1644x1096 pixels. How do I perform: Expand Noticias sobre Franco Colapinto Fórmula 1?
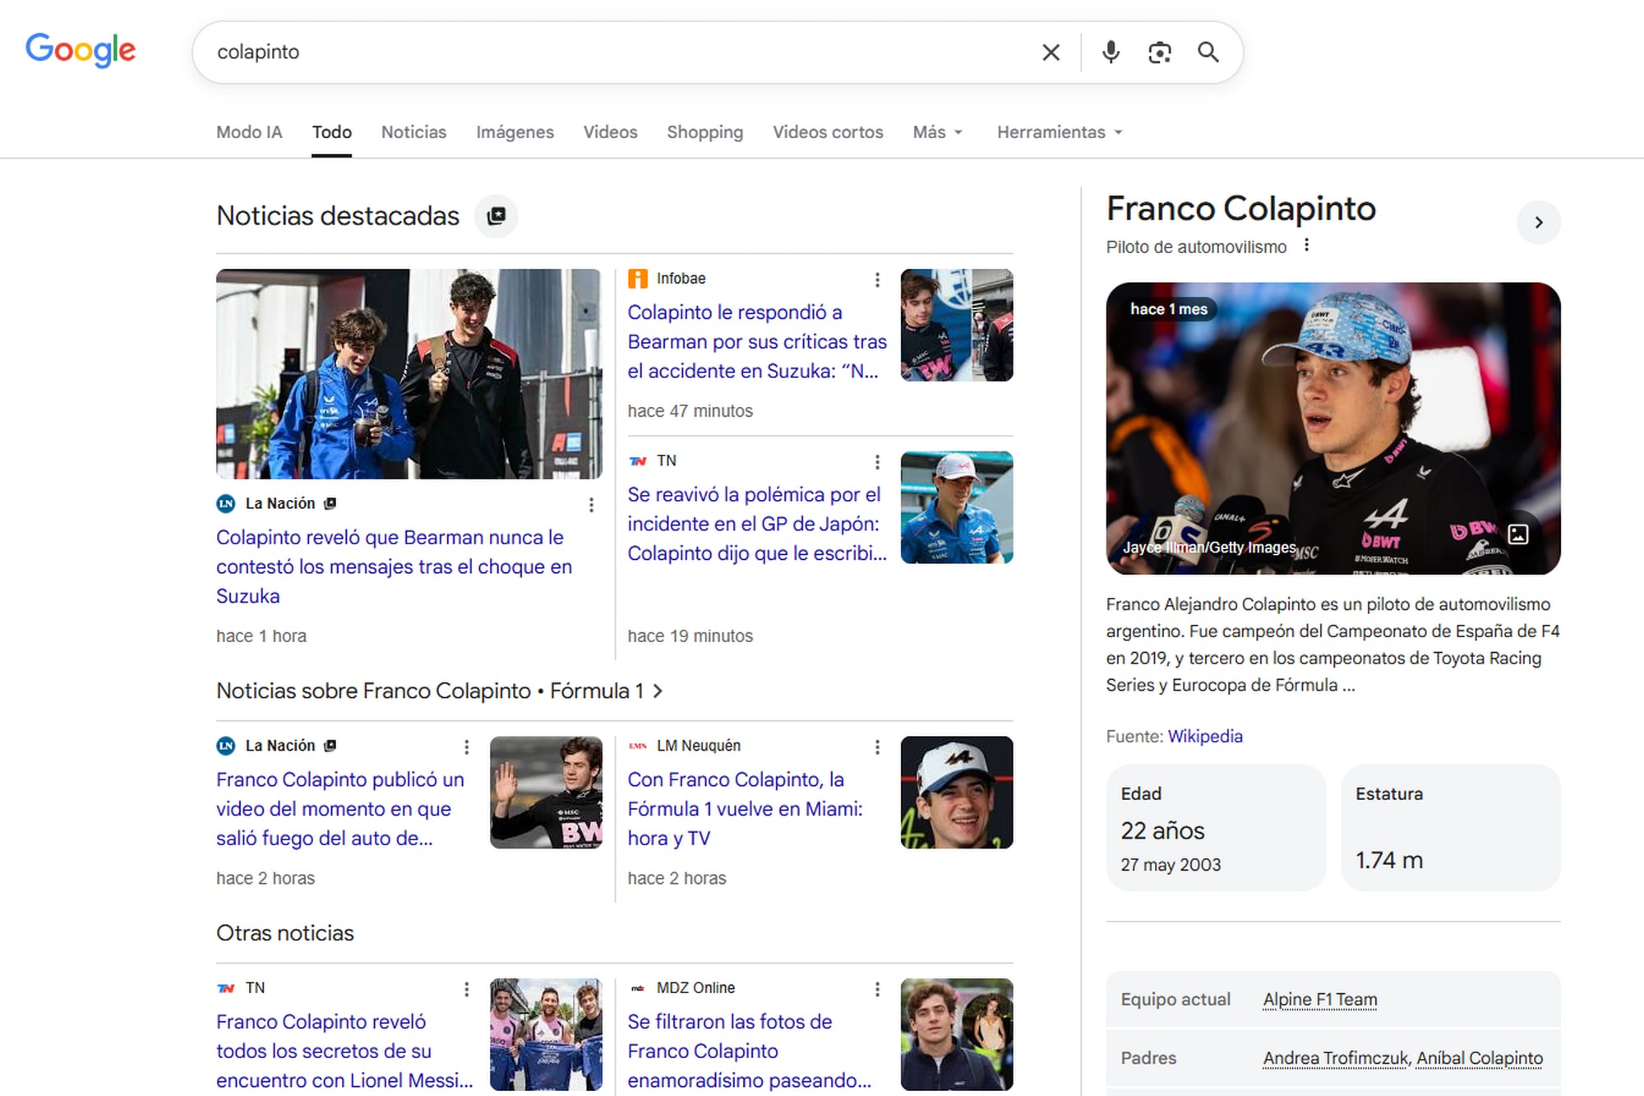click(440, 691)
